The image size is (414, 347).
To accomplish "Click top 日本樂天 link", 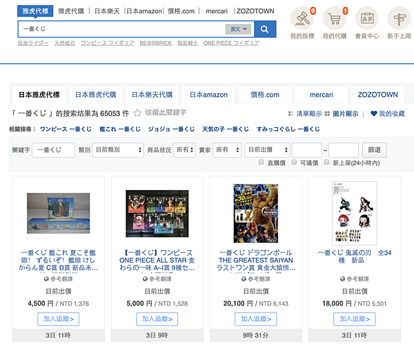I will (x=107, y=11).
